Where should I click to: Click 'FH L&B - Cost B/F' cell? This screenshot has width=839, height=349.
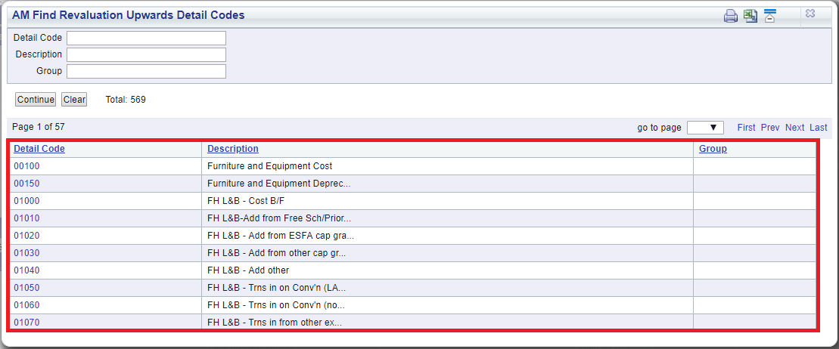coord(447,201)
